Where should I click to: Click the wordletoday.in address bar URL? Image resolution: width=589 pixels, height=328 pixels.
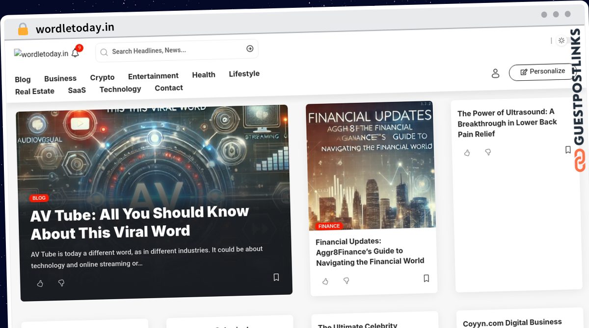click(75, 28)
